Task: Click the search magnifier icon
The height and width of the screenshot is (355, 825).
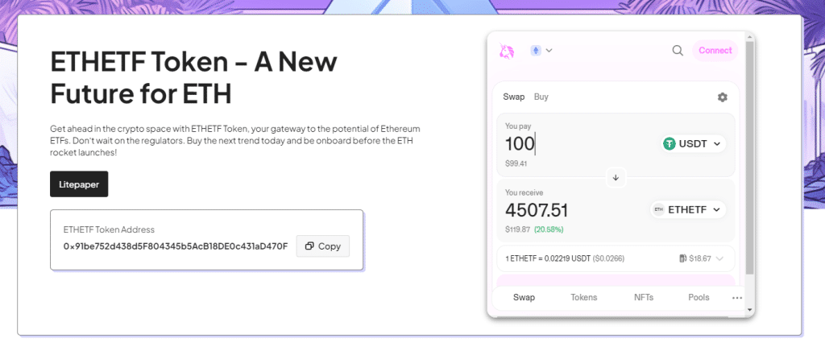Action: tap(678, 51)
